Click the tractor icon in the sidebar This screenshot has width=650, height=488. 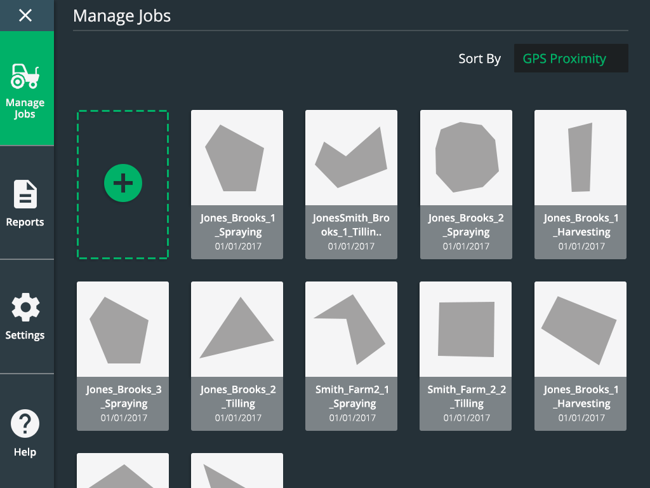[25, 76]
